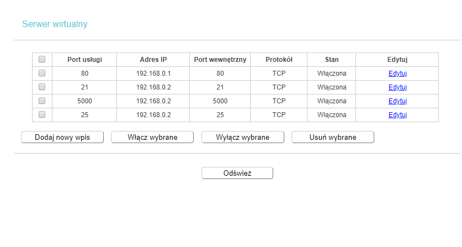This screenshot has height=247, width=462.
Task: Refresh the list with Odśwież button
Action: click(x=237, y=173)
